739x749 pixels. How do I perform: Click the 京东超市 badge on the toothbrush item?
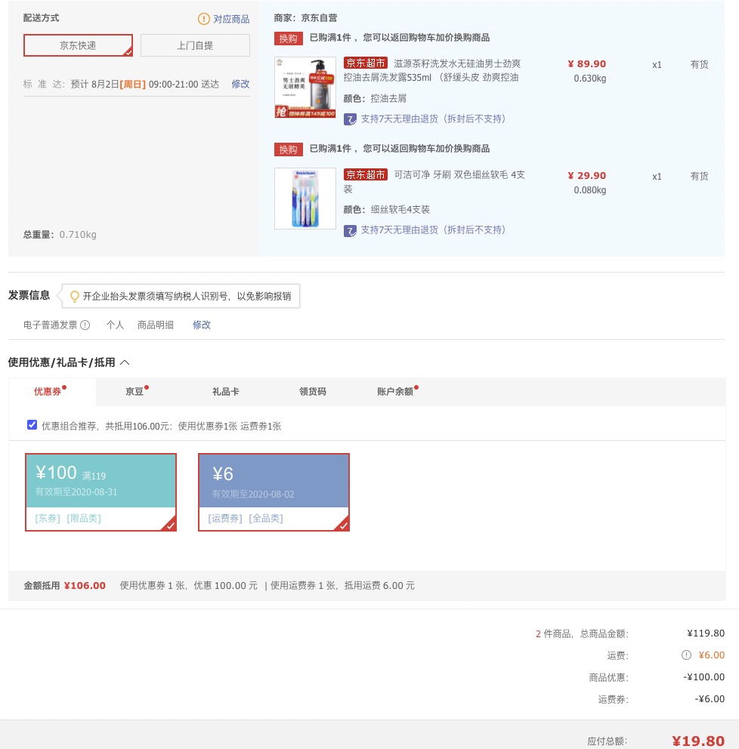coord(365,175)
